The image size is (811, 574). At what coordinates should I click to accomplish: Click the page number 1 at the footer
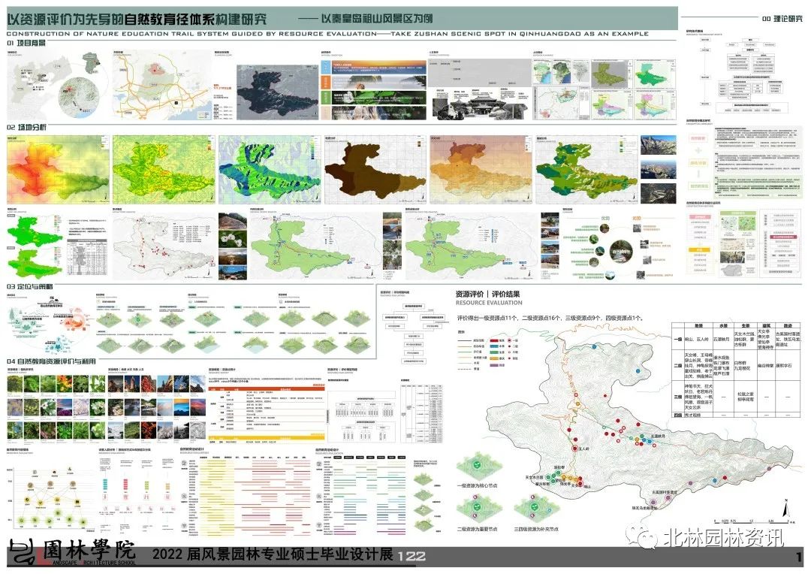(800, 557)
